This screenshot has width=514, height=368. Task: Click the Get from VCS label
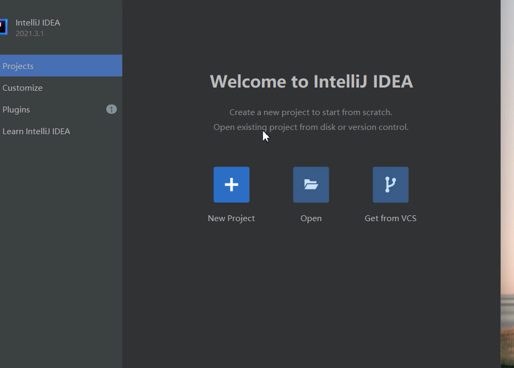click(391, 218)
